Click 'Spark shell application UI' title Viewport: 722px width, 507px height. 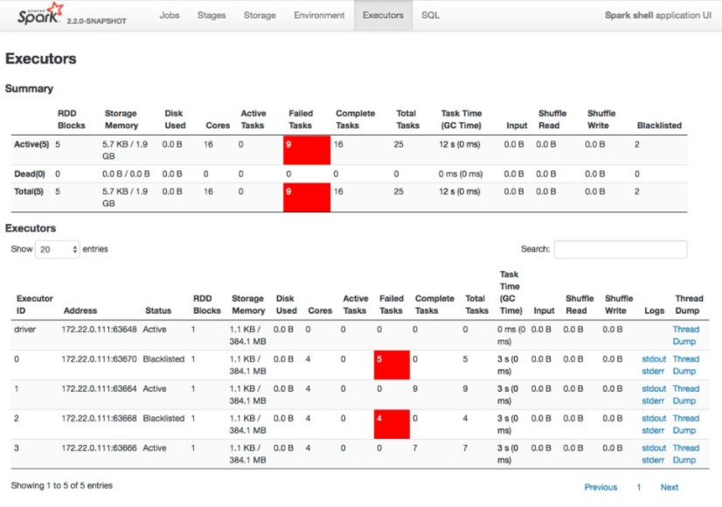[x=658, y=15]
